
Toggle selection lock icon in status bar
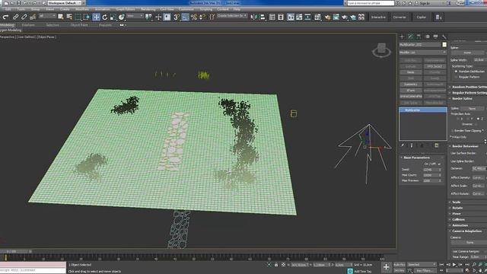276,265
